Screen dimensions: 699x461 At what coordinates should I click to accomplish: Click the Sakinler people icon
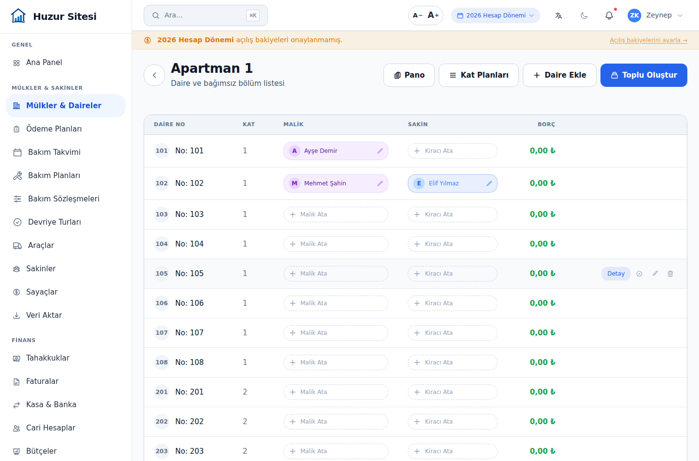click(17, 269)
